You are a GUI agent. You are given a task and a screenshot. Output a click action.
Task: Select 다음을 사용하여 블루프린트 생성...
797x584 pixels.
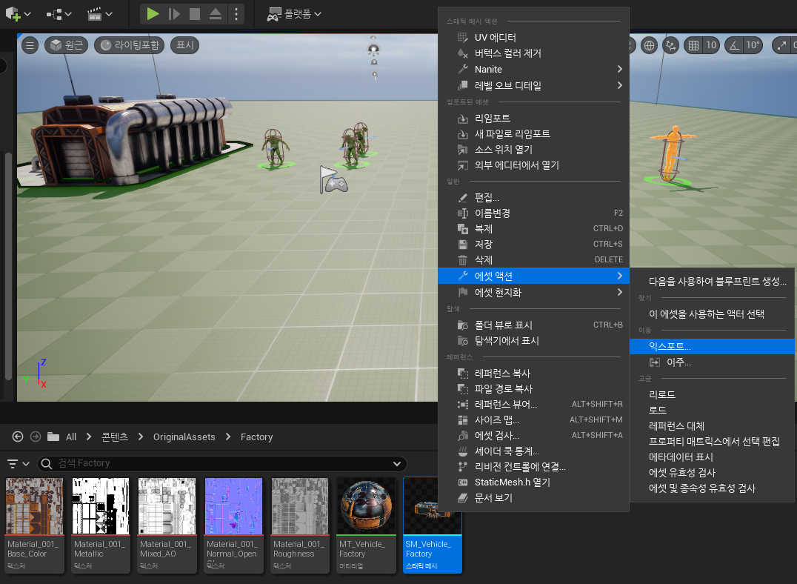click(712, 282)
